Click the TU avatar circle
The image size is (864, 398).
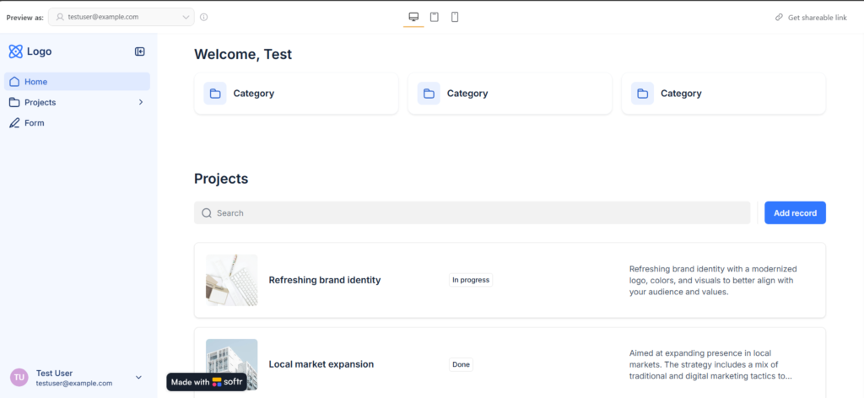pos(19,378)
